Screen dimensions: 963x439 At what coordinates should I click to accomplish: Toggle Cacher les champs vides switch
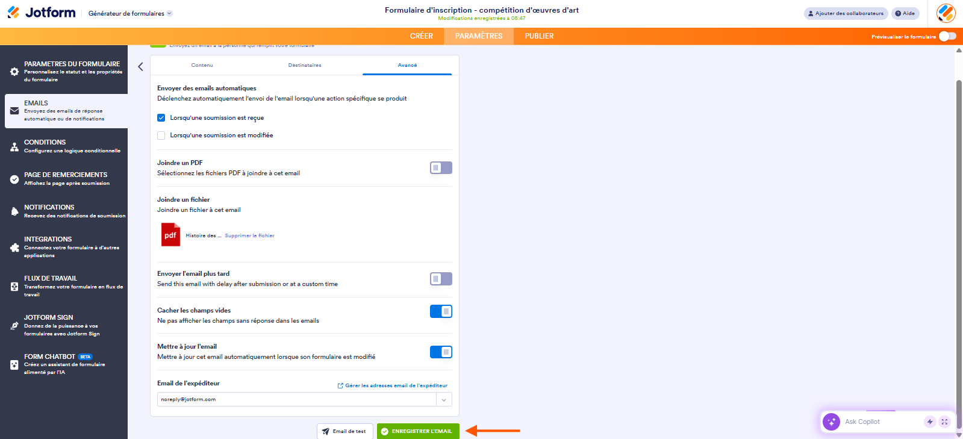point(441,311)
